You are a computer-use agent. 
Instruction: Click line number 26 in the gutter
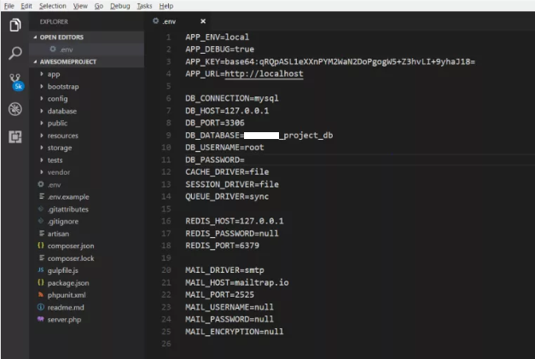click(166, 344)
